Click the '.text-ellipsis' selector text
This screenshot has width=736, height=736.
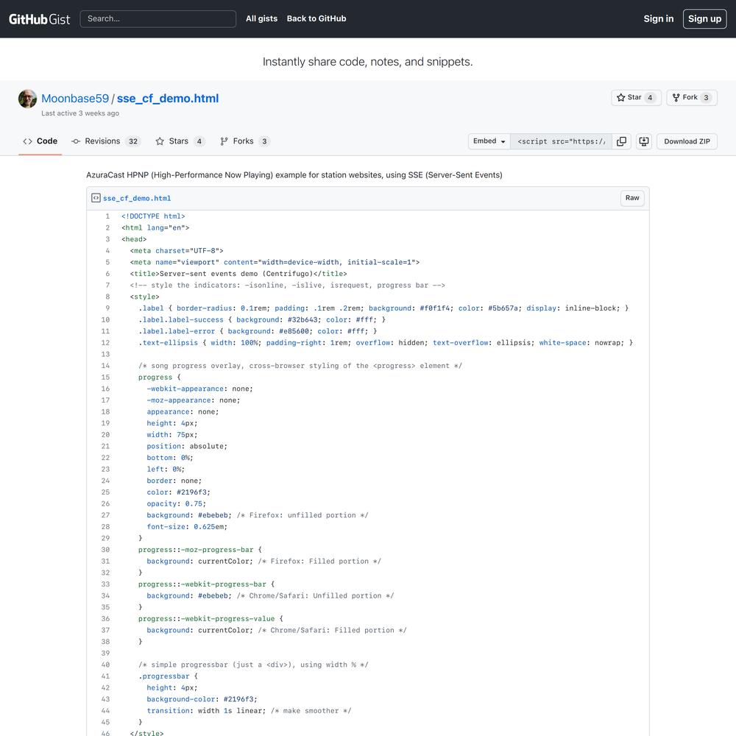pos(168,343)
